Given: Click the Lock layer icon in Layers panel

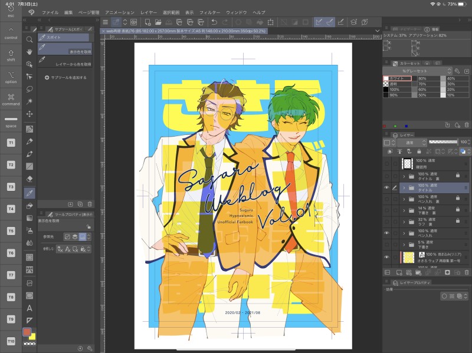Looking at the screenshot, I should point(419,151).
